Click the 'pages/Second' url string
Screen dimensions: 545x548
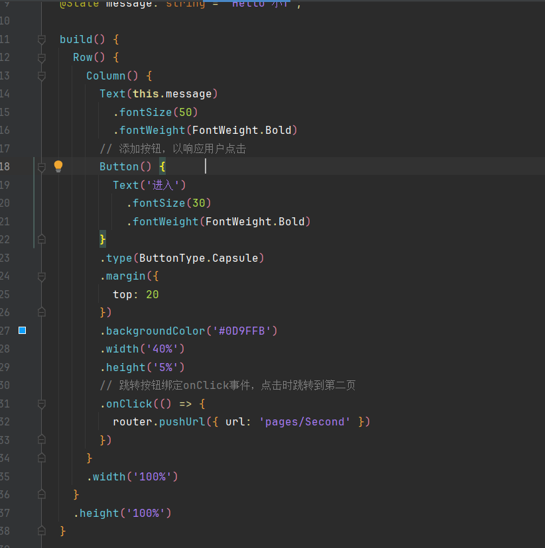[x=305, y=421]
